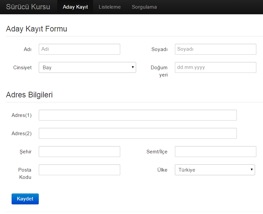Click the Sürücü Kursu brand link
Screen dimensions: 263x214
[x=28, y=7]
